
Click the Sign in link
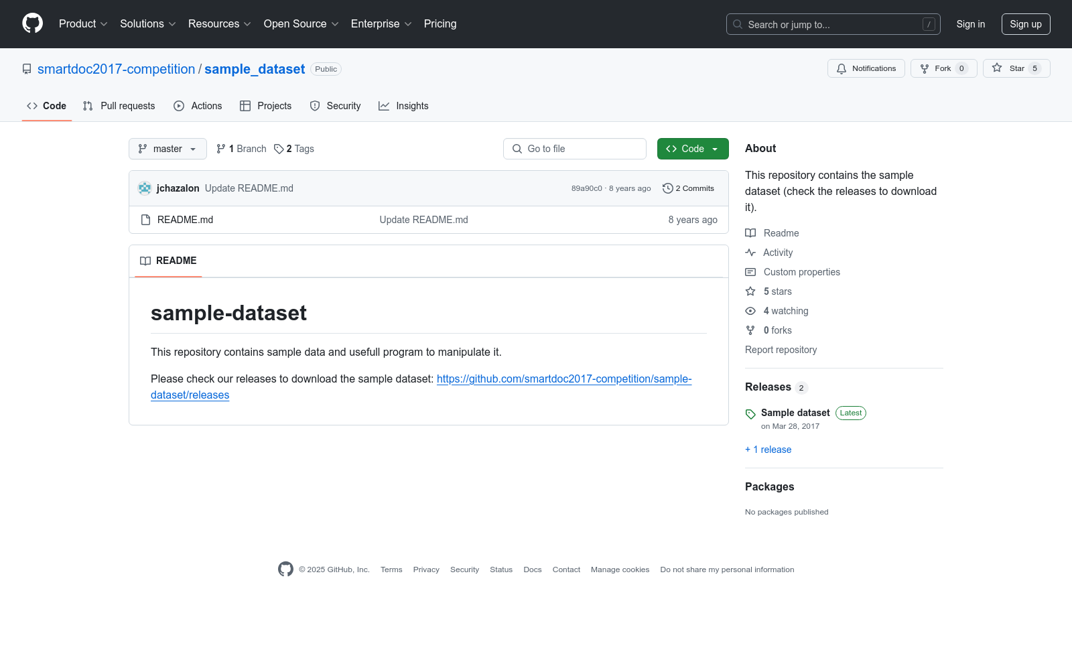point(971,24)
